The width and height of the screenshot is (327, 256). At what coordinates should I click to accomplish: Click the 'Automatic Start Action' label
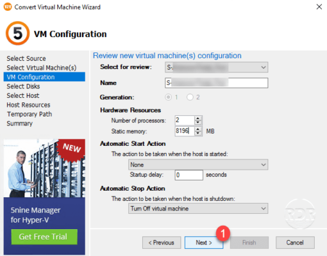[x=133, y=143]
